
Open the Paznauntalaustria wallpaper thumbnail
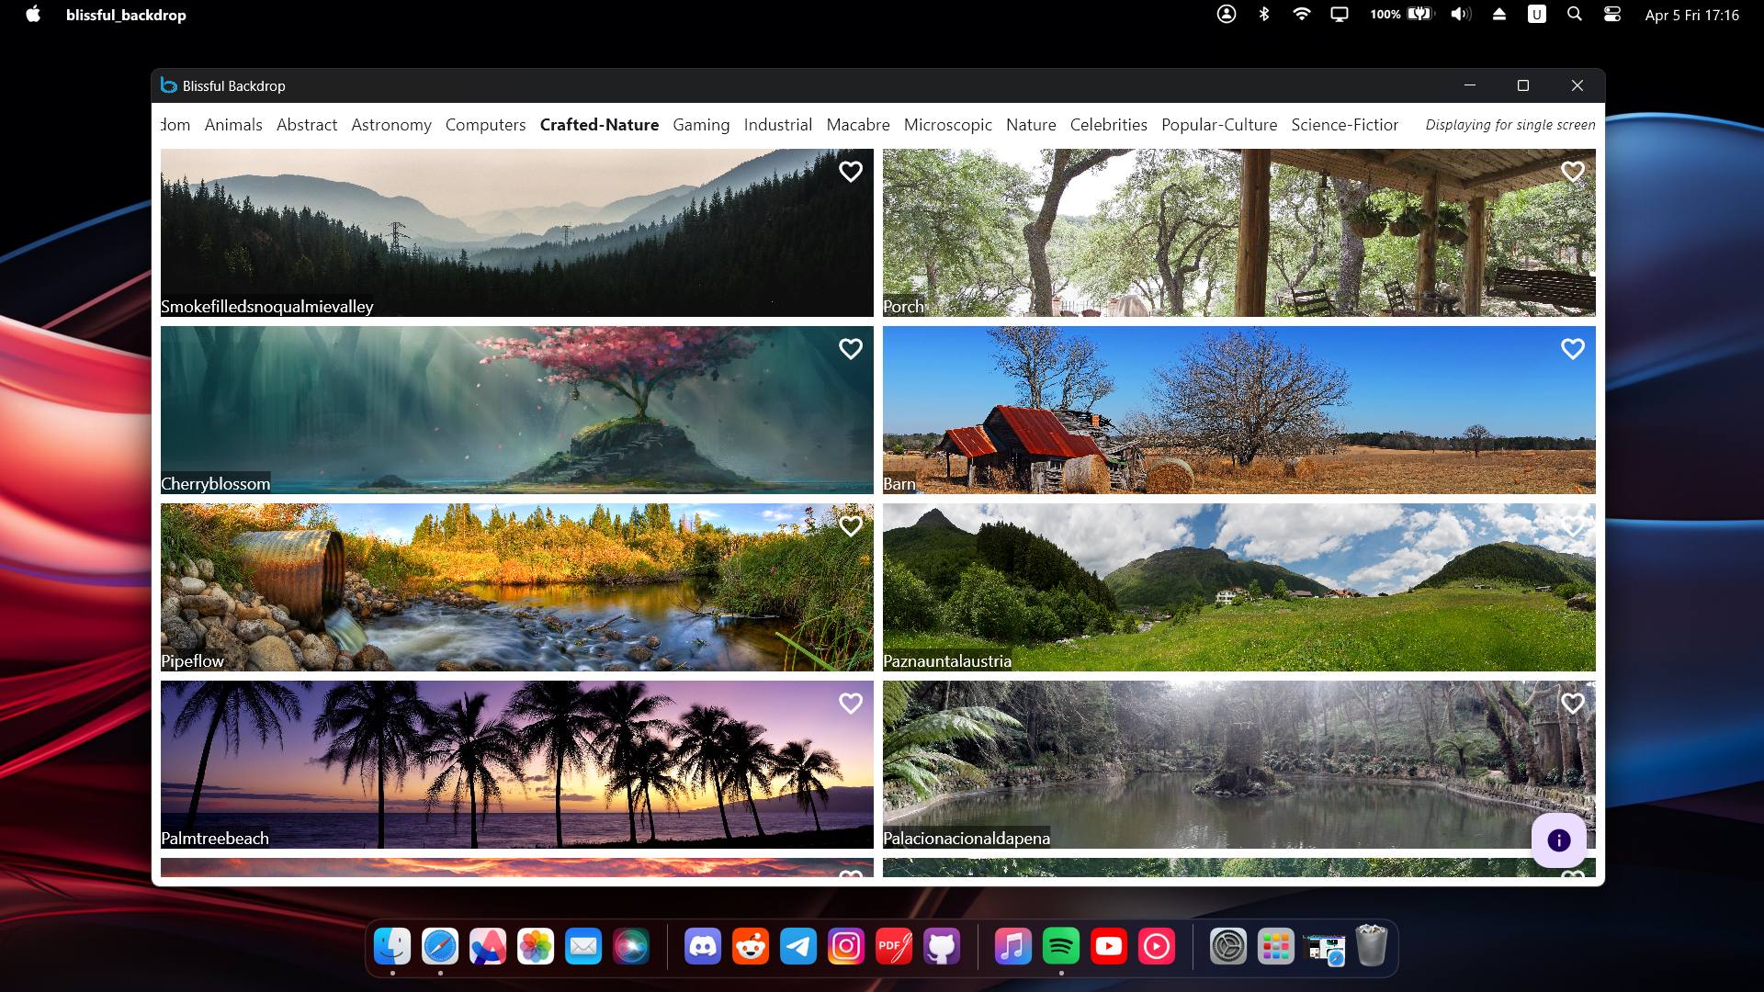[1238, 587]
